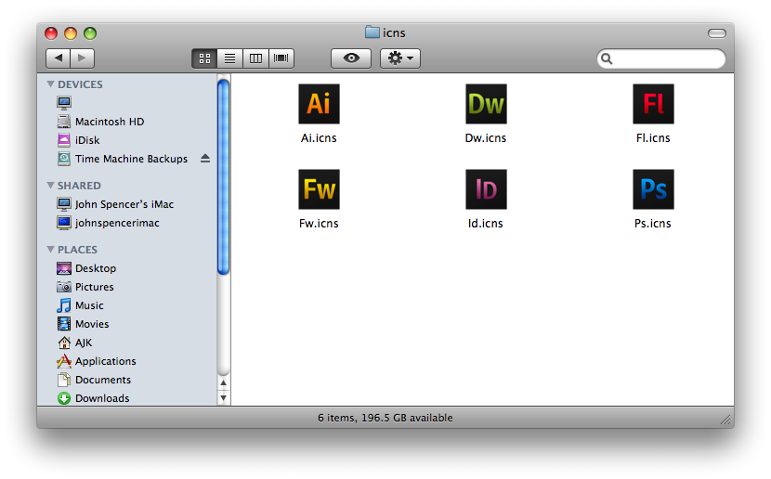Collapse the DEVICES sidebar section
The image size is (771, 479).
[x=50, y=84]
